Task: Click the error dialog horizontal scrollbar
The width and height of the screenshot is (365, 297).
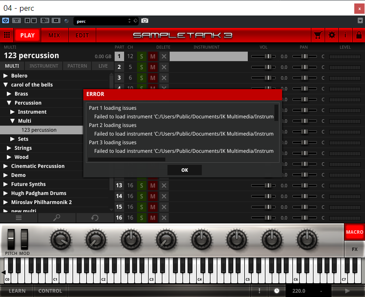Action: tap(127, 160)
